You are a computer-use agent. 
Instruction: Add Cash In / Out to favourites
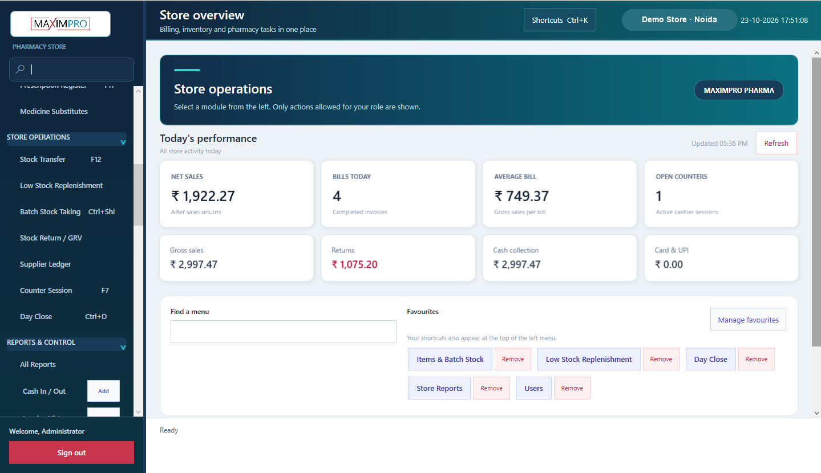(x=103, y=391)
